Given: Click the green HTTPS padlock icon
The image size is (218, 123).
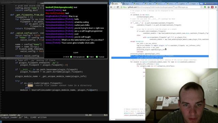Looking at the screenshot, I should [x=121, y=7].
